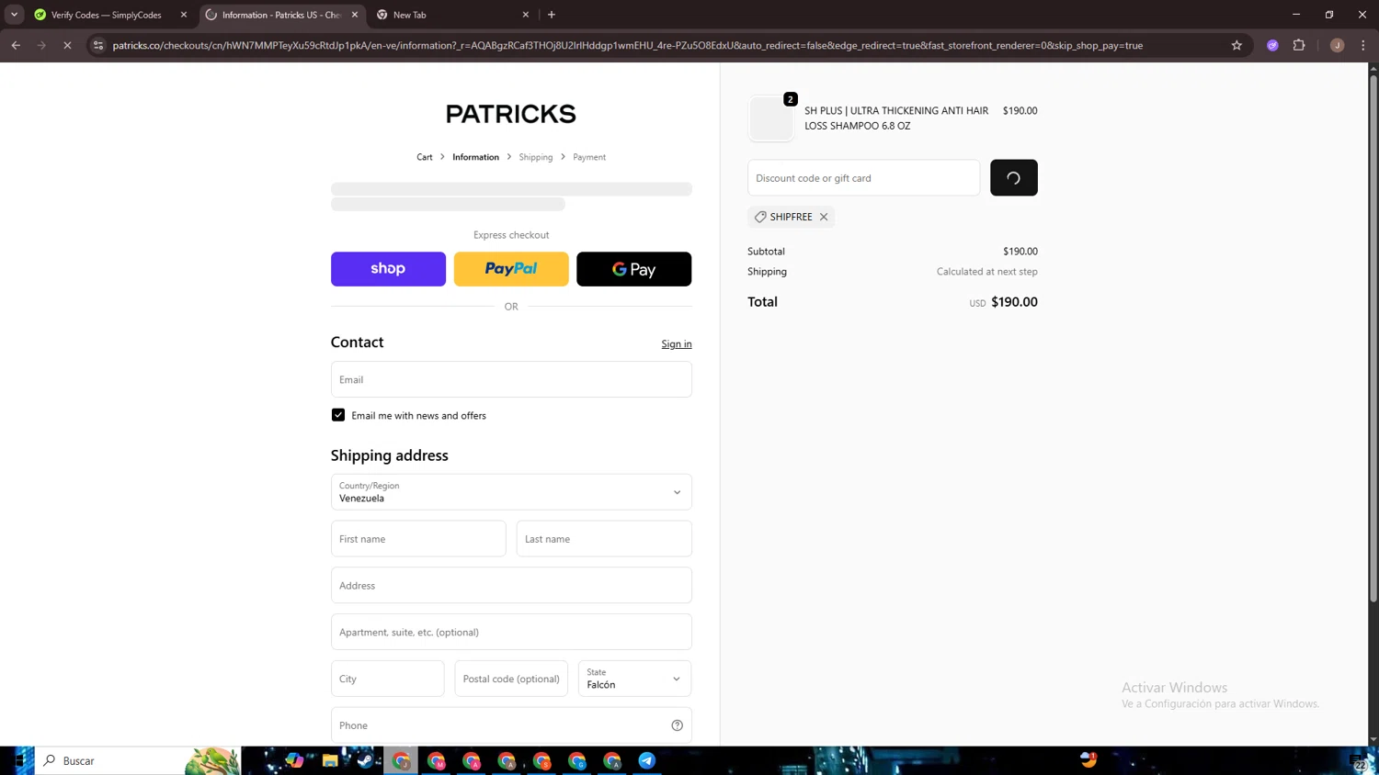The image size is (1379, 775).
Task: Select the Information - Patricks US tab
Action: pos(280,15)
